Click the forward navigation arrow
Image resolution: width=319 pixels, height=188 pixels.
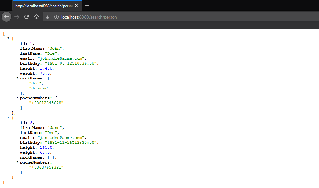17,17
